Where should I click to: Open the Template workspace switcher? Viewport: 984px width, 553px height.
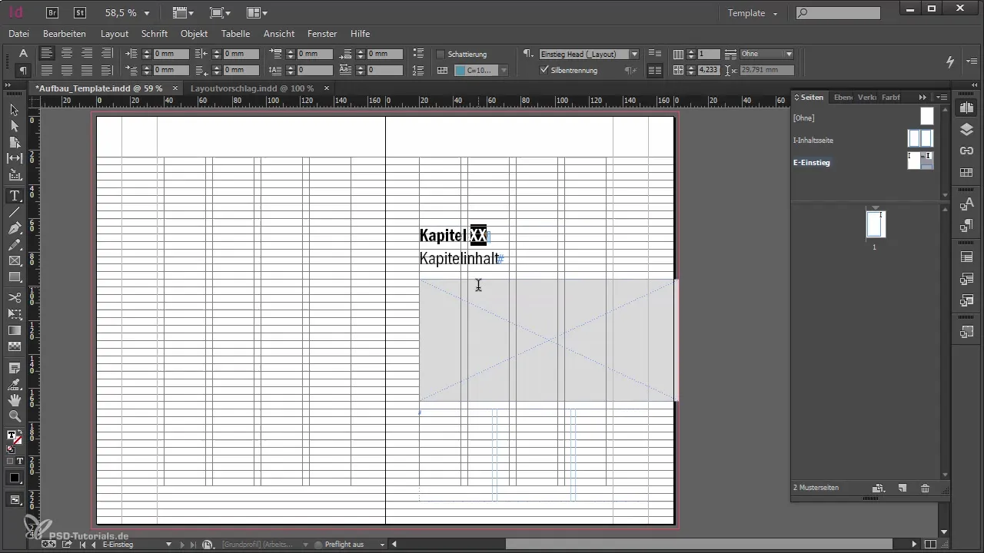(753, 13)
